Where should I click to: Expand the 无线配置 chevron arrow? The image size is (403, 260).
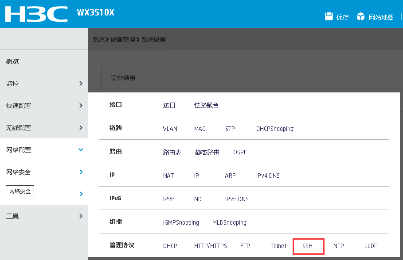[x=81, y=127]
